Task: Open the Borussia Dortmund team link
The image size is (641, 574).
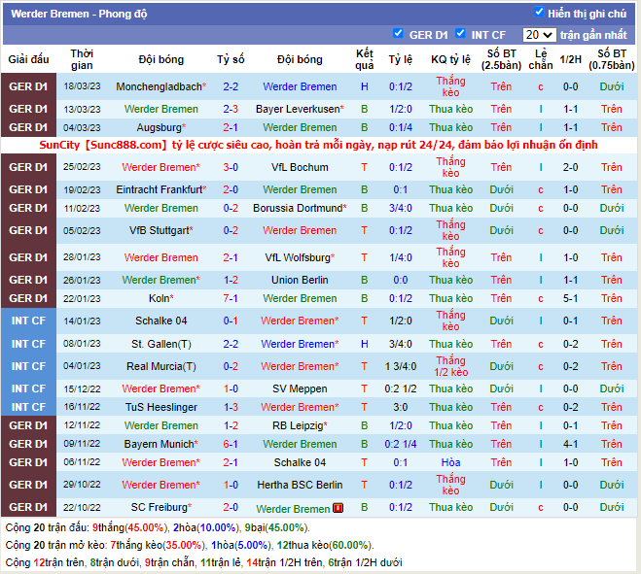Action: (x=298, y=208)
